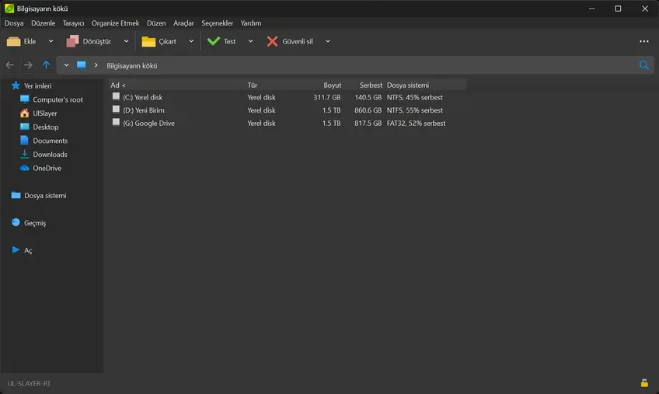Select Downloads in the bookmarks sidebar
The width and height of the screenshot is (659, 394).
[50, 155]
